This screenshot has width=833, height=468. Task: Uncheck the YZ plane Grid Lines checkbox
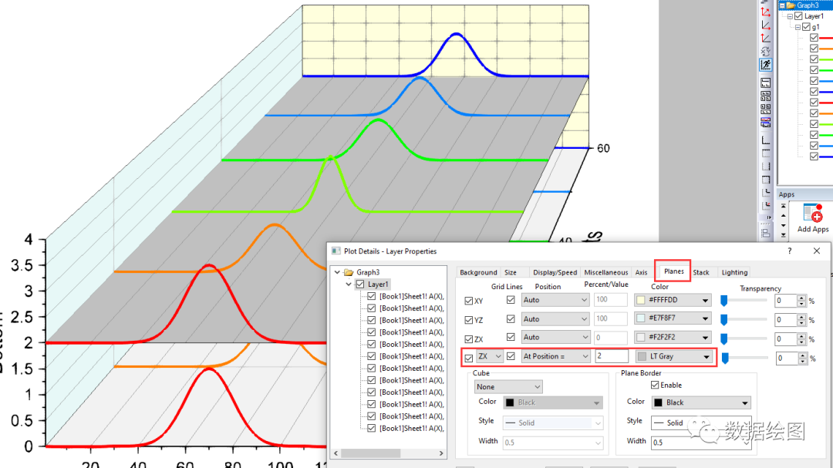(x=511, y=318)
